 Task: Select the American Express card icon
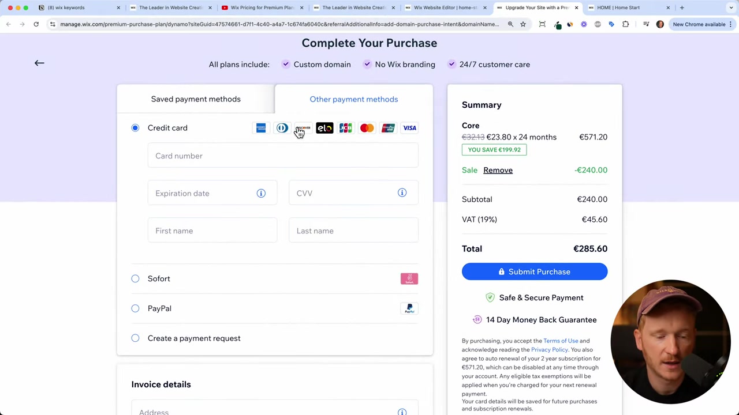261,128
